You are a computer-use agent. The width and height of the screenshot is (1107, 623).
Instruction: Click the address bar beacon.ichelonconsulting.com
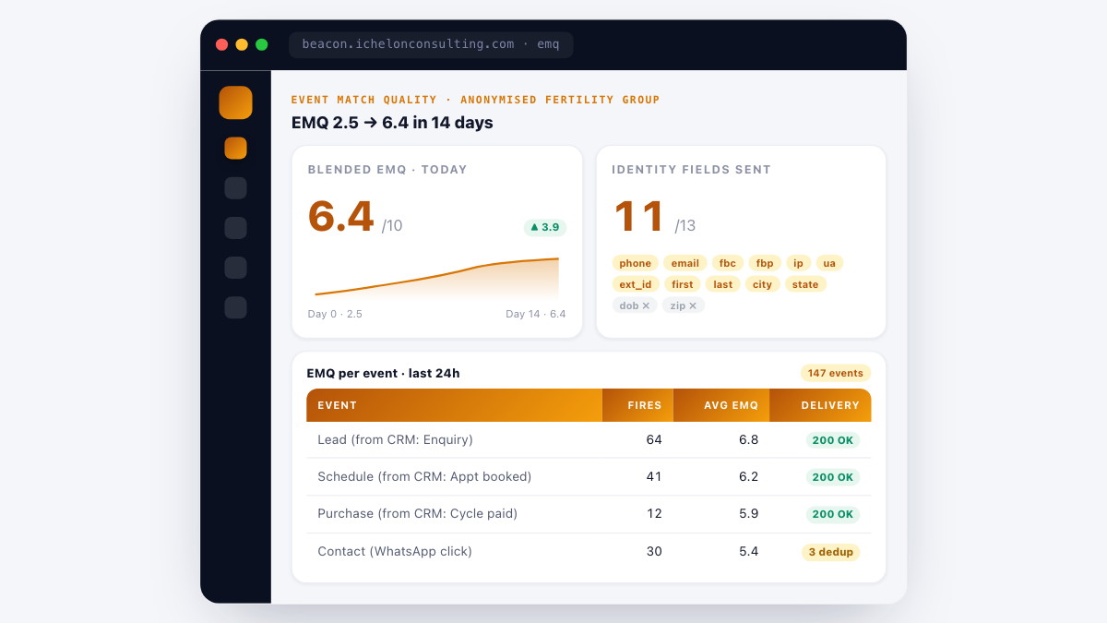[431, 44]
